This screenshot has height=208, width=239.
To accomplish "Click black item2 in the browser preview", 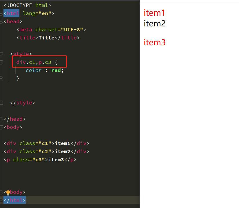I will (155, 24).
